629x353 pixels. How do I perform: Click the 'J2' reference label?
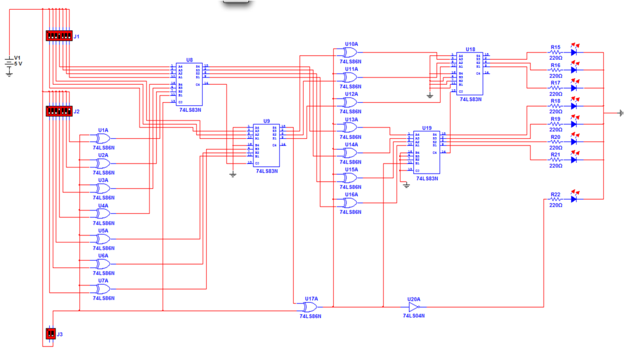click(x=76, y=111)
